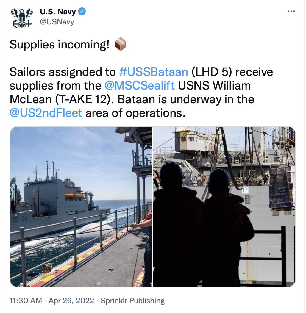This screenshot has width=306, height=313.
Task: Open the three-dot more options menu
Action: pyautogui.click(x=291, y=11)
